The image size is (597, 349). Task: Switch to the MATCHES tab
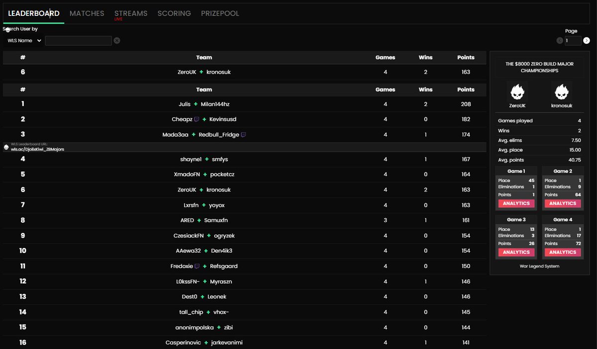point(87,13)
